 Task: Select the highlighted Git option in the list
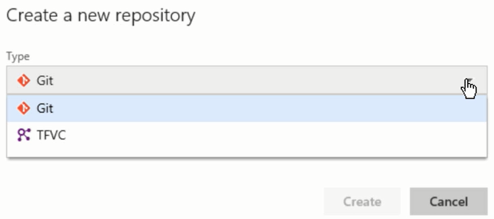(x=247, y=108)
